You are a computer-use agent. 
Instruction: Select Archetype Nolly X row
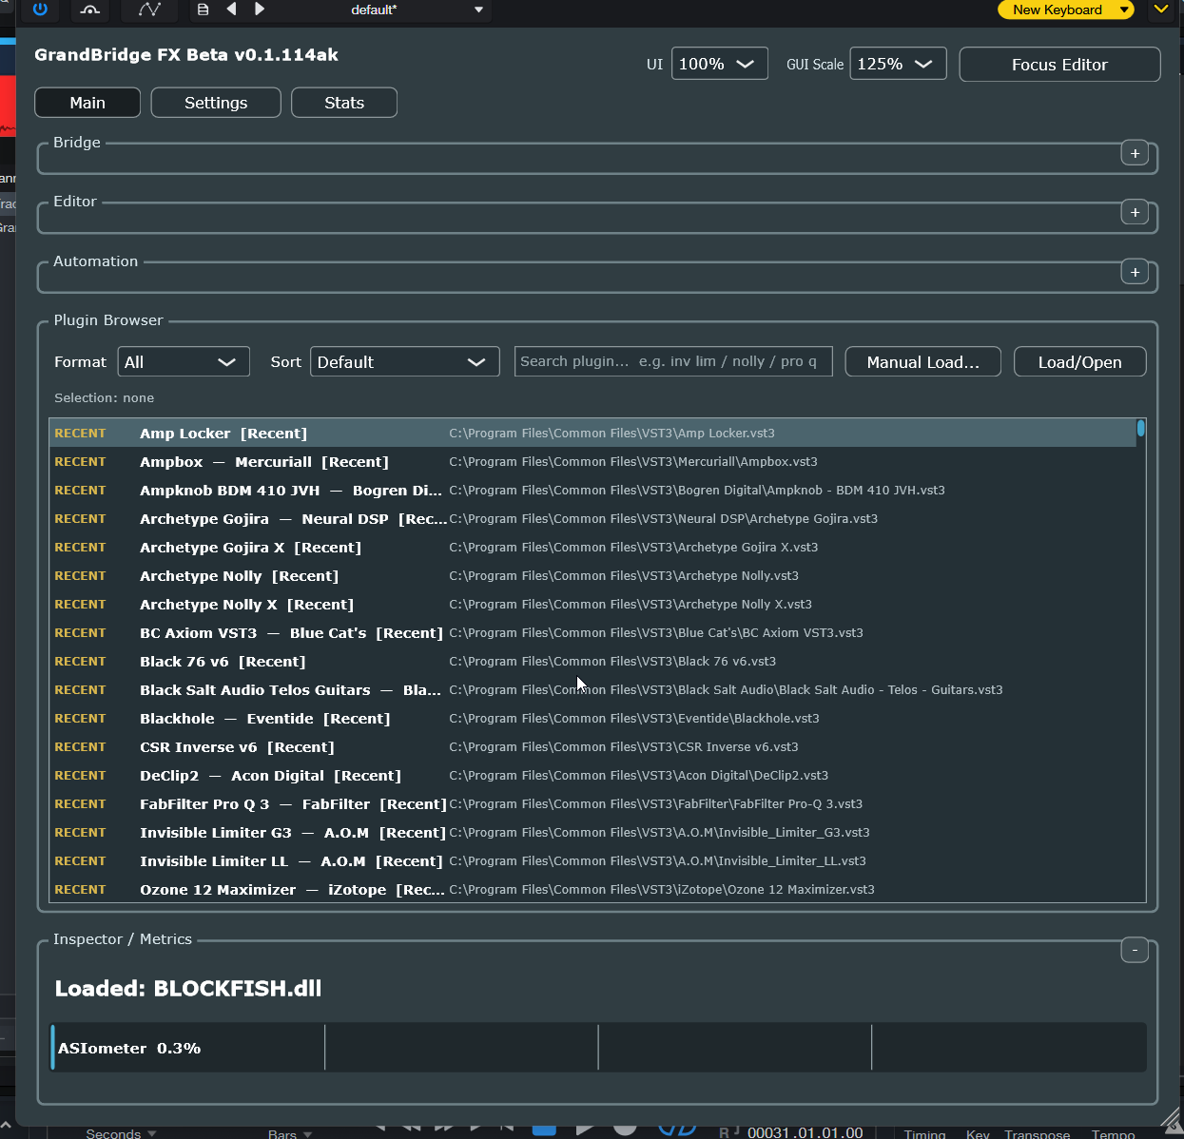pos(592,604)
